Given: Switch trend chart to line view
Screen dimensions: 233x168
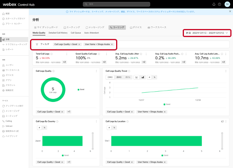Looking at the screenshot, I should click(137, 77).
